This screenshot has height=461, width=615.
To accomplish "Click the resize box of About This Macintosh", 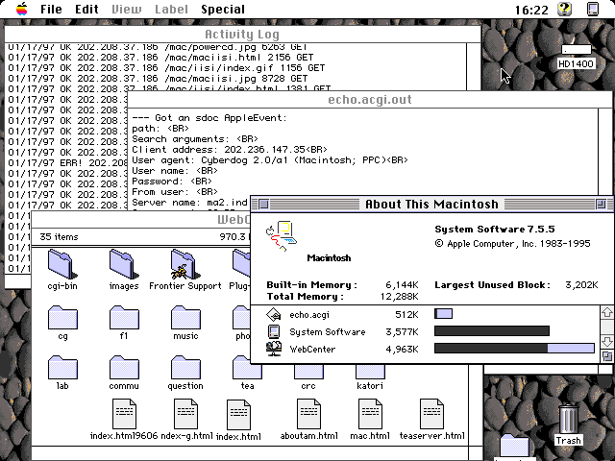I will click(x=606, y=356).
